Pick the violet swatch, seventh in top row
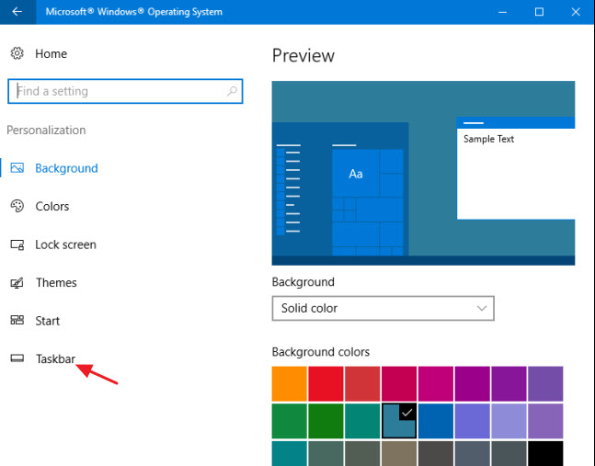 [509, 383]
